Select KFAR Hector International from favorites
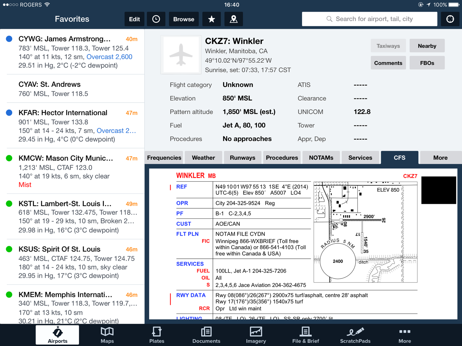 pos(72,126)
